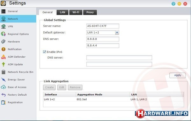This screenshot has width=191, height=121.
Task: Switch to the Wi-Fi tab
Action: [x=76, y=12]
